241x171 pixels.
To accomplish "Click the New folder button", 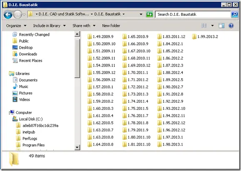I will pos(111,26).
